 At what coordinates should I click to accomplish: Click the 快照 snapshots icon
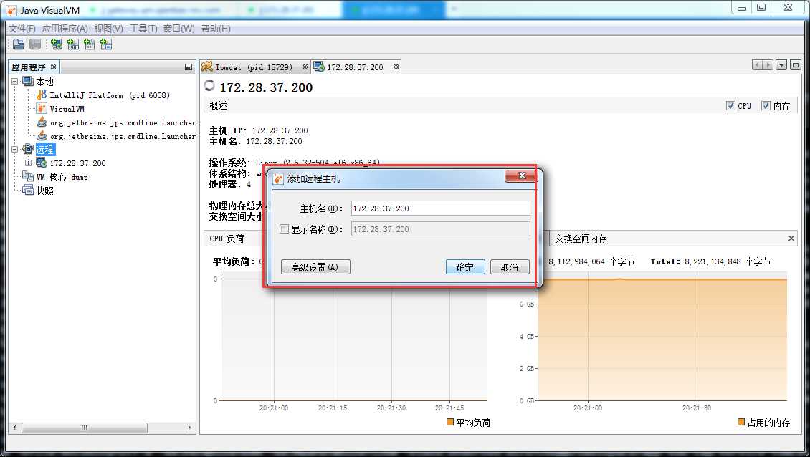[28, 190]
